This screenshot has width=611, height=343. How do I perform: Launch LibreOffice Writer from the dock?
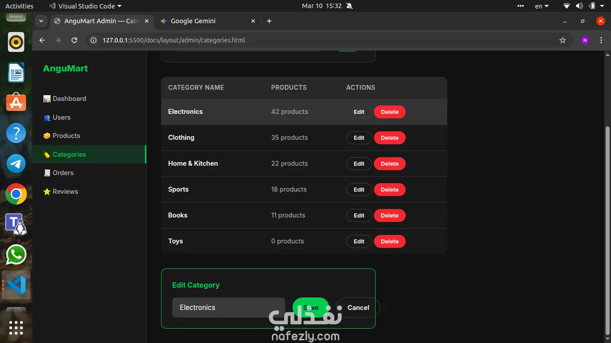pos(16,72)
